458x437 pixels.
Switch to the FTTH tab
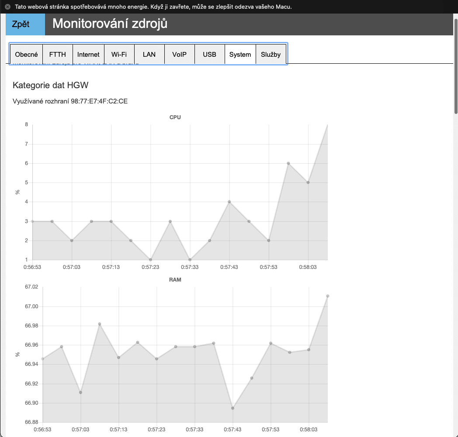coord(58,54)
